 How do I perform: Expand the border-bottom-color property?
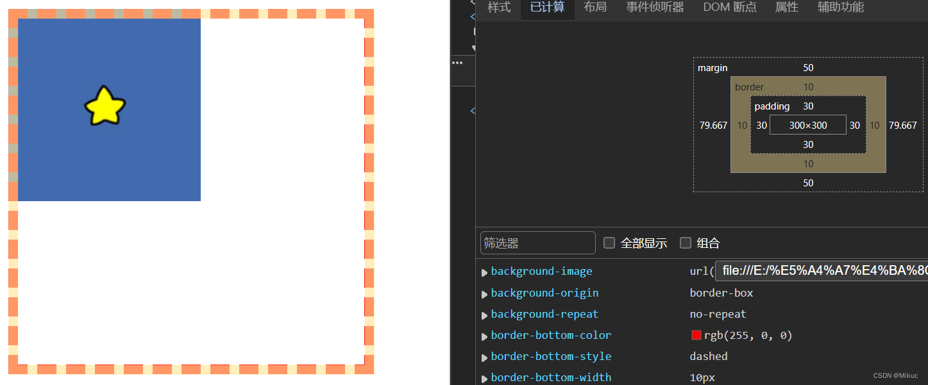(485, 336)
